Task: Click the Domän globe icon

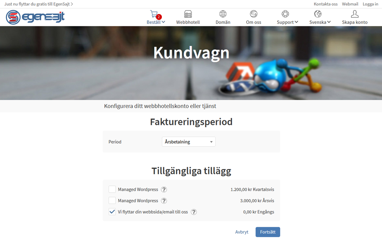Action: (x=223, y=14)
